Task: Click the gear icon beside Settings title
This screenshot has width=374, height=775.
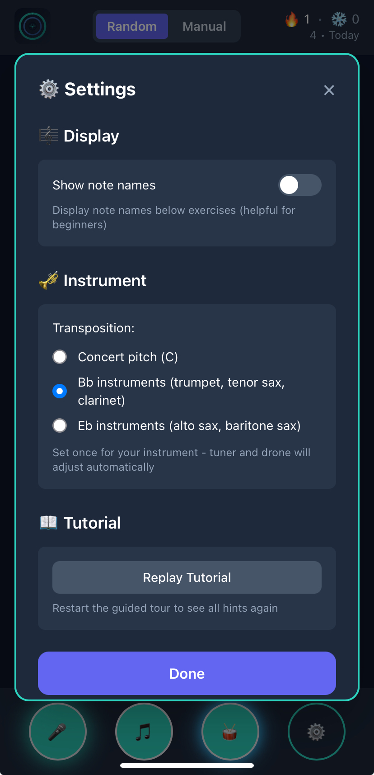Action: (48, 89)
